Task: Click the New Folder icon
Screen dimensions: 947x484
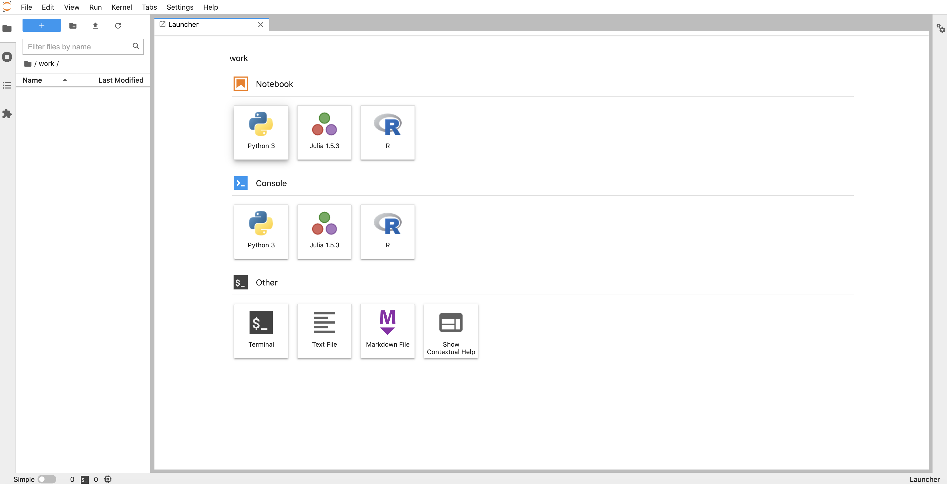Action: pyautogui.click(x=73, y=25)
